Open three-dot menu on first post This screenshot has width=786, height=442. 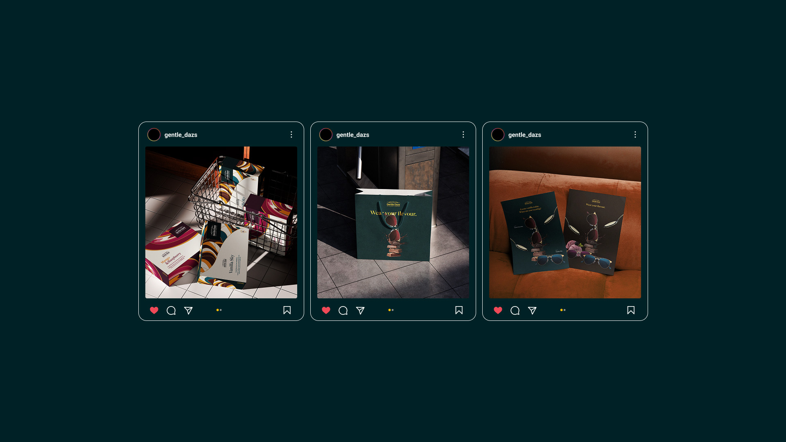click(291, 135)
